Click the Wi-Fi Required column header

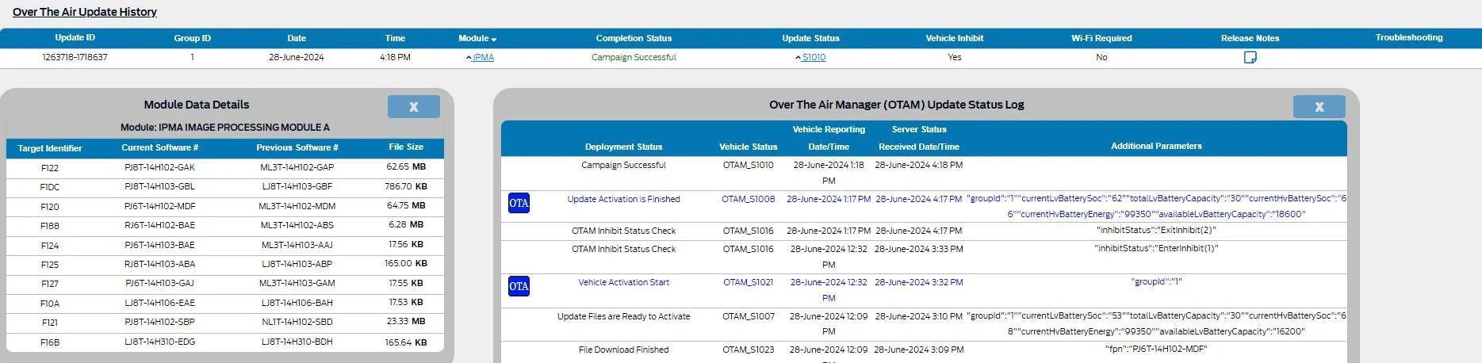click(1101, 38)
